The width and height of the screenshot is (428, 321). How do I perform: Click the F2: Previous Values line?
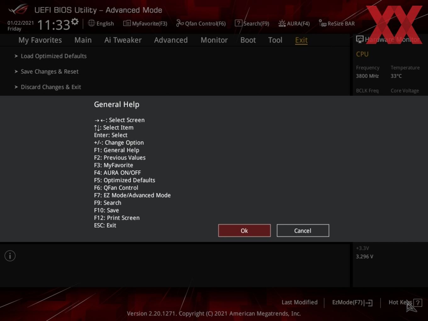tap(120, 157)
